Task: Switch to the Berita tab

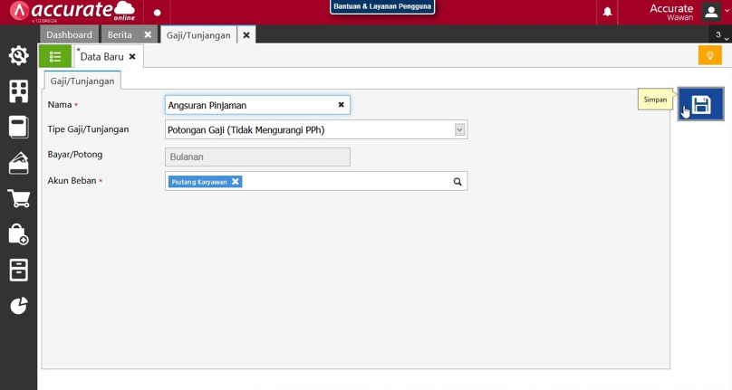Action: [x=120, y=34]
